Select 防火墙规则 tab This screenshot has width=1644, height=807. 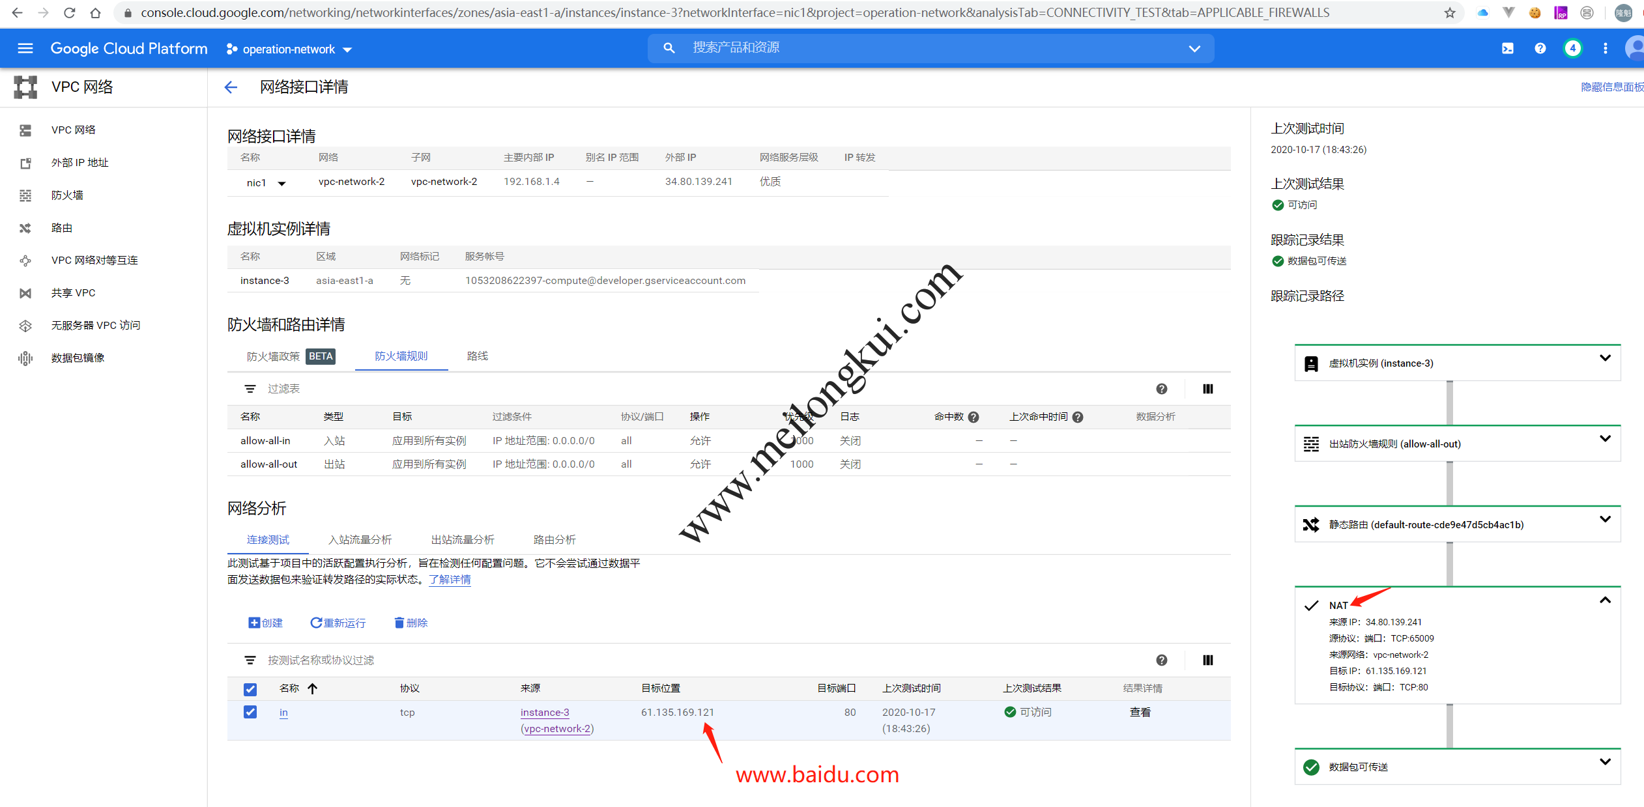click(x=401, y=356)
